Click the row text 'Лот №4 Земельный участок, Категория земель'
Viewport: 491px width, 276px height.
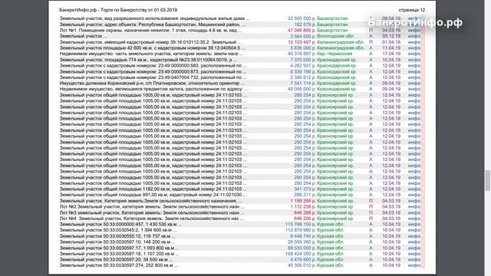coord(152,219)
